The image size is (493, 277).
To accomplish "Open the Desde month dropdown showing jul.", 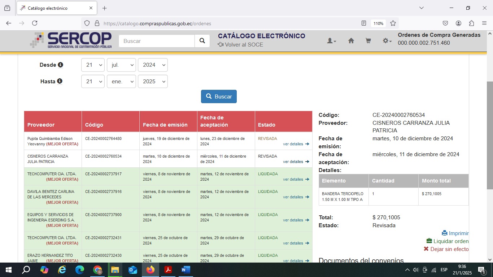I will tap(121, 65).
